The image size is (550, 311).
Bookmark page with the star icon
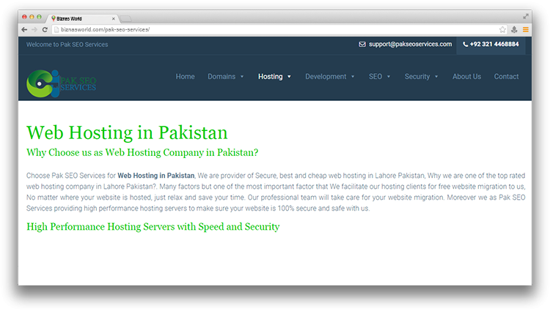pyautogui.click(x=502, y=29)
